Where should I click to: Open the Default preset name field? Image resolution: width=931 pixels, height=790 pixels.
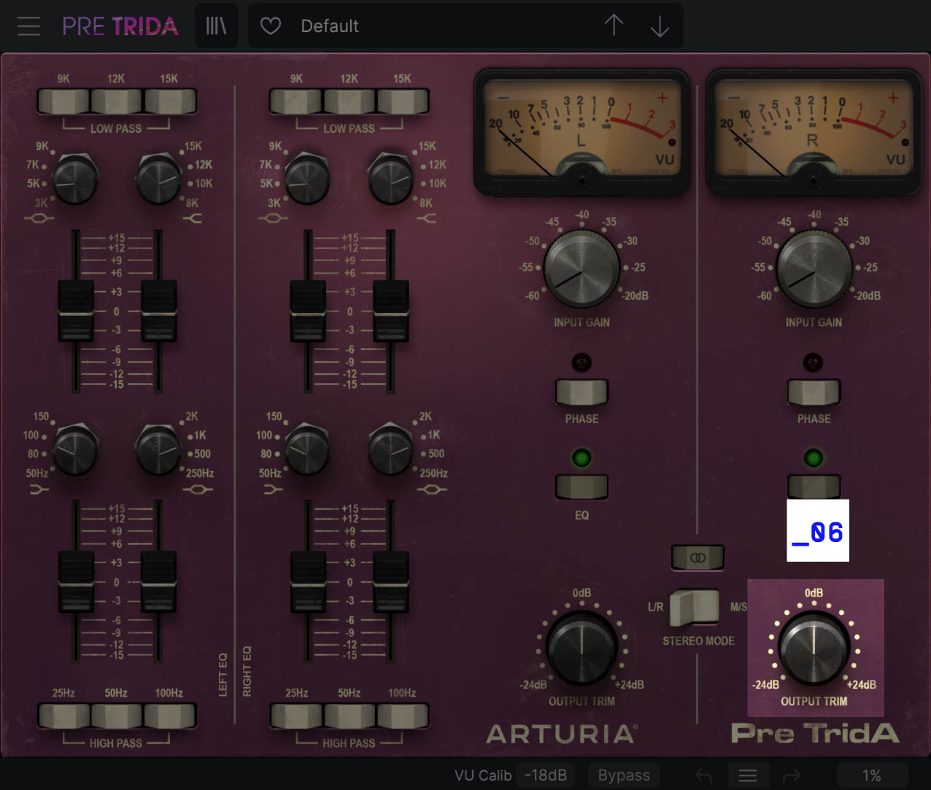pyautogui.click(x=330, y=26)
